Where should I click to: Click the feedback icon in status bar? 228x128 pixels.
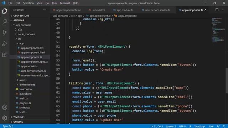pos(218,126)
